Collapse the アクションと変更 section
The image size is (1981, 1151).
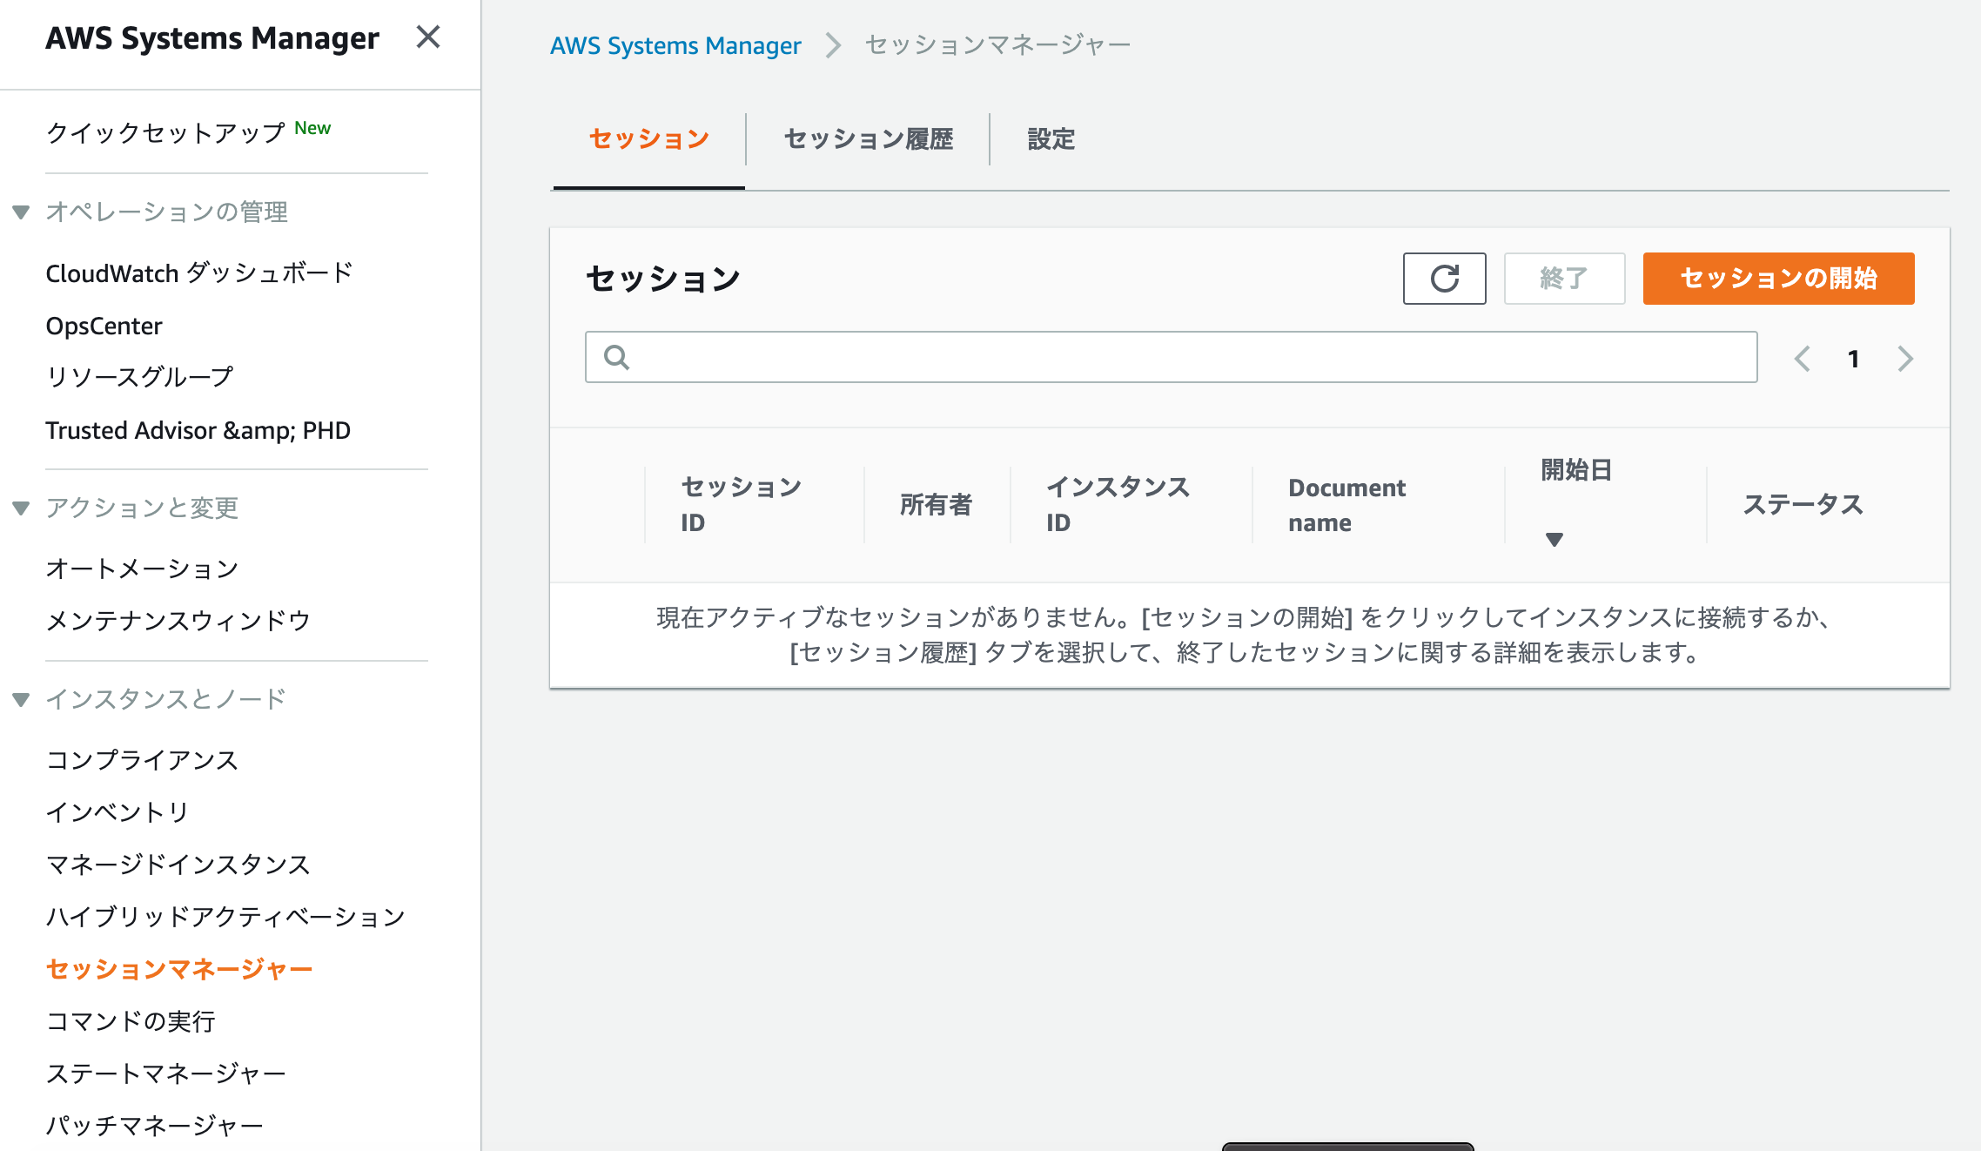pos(22,508)
